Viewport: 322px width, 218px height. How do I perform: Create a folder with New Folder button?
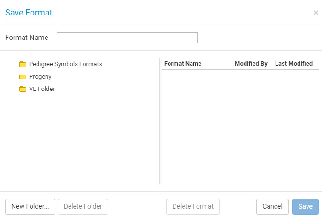coord(30,207)
